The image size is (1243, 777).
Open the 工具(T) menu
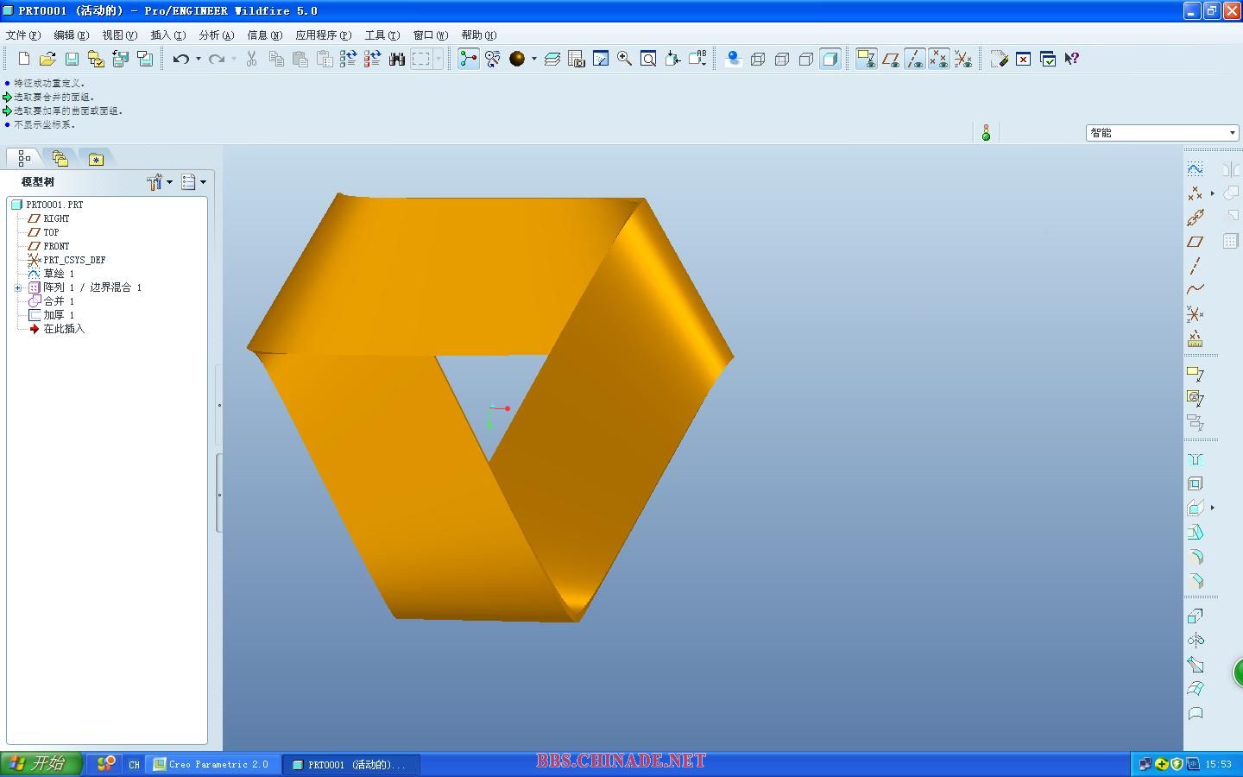pyautogui.click(x=382, y=35)
